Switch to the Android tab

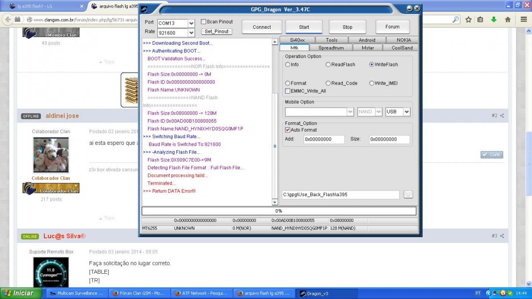click(x=367, y=40)
